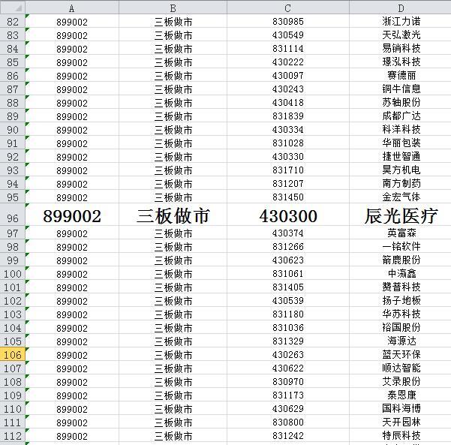Click cell containing 成都广达
This screenshot has width=451, height=445.
pyautogui.click(x=401, y=116)
